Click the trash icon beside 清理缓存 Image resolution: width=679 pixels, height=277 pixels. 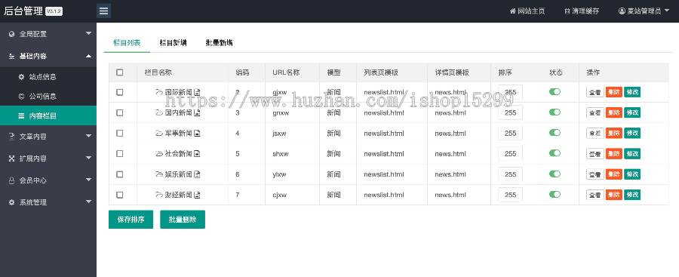pyautogui.click(x=567, y=11)
